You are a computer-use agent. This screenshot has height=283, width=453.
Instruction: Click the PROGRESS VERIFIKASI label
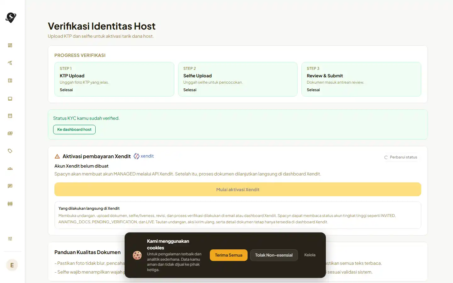pyautogui.click(x=80, y=55)
